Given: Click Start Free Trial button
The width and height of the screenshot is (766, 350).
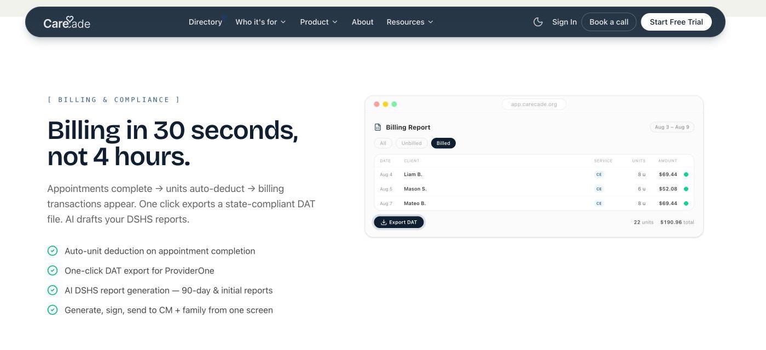Looking at the screenshot, I should pos(676,22).
